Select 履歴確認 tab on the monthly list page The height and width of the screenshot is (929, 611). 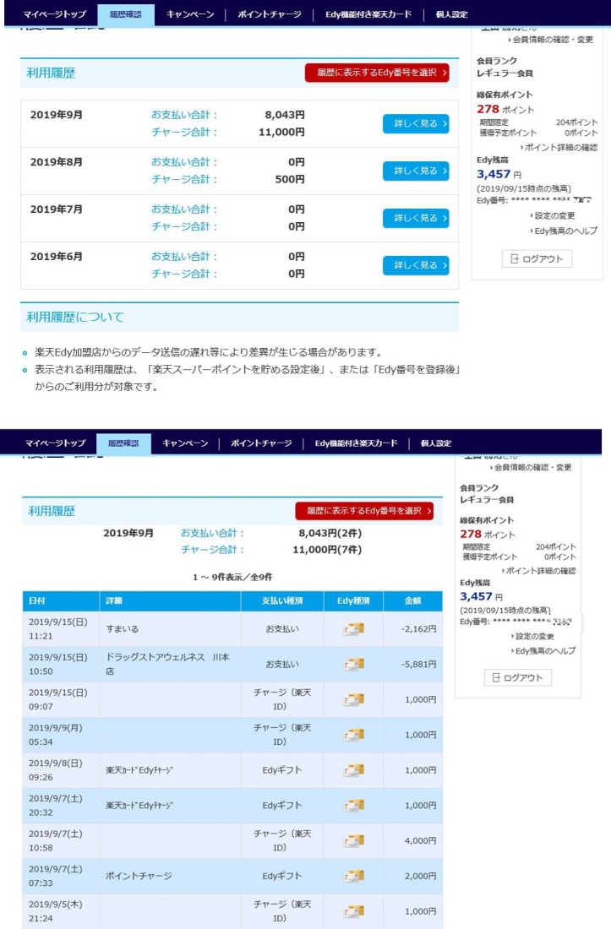coord(125,14)
